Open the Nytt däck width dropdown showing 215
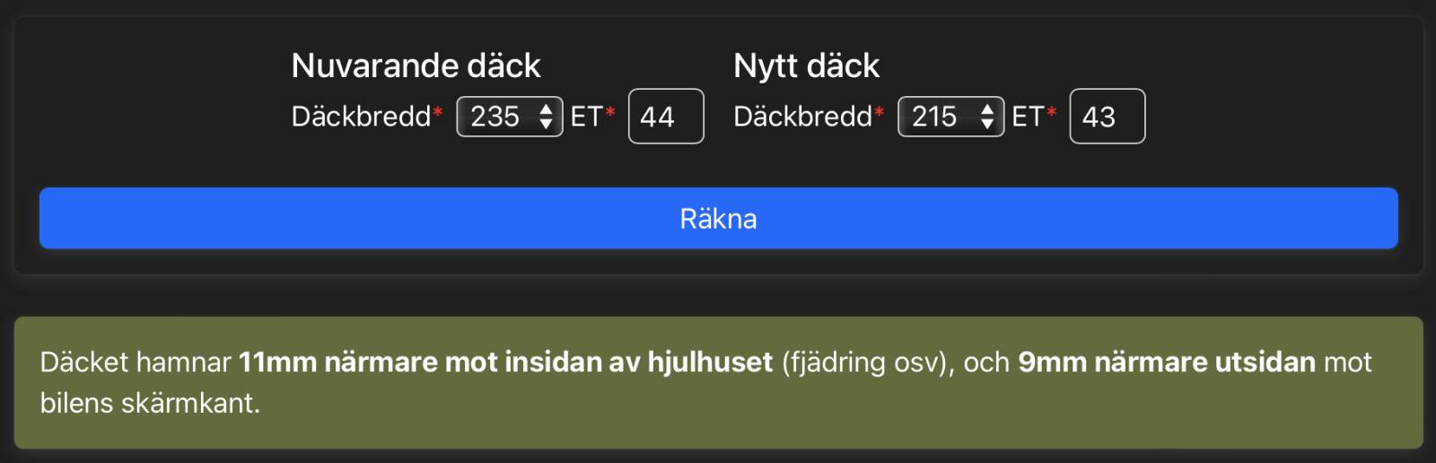The image size is (1436, 463). 937,117
